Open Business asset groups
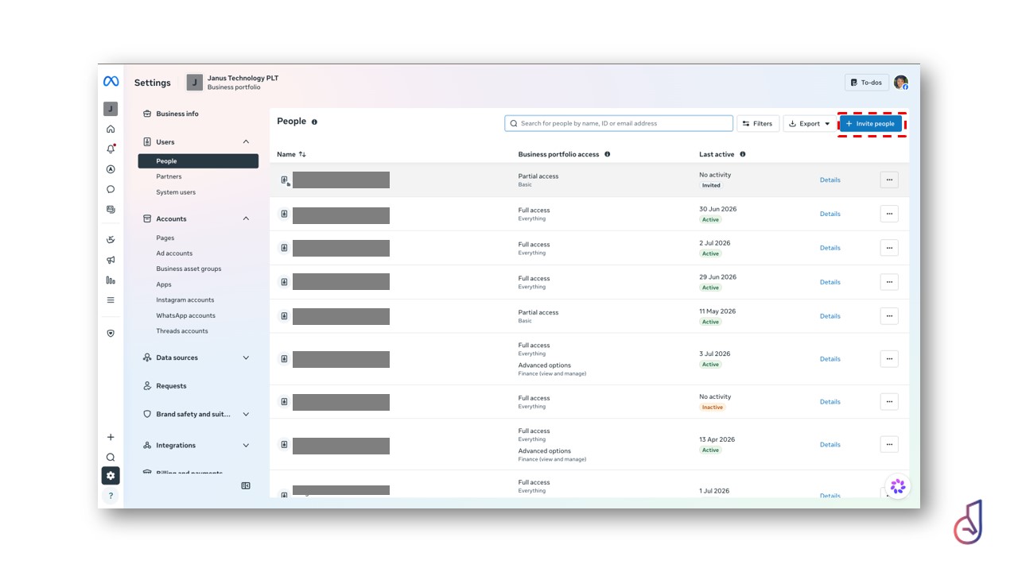The image size is (1018, 572). pyautogui.click(x=188, y=269)
